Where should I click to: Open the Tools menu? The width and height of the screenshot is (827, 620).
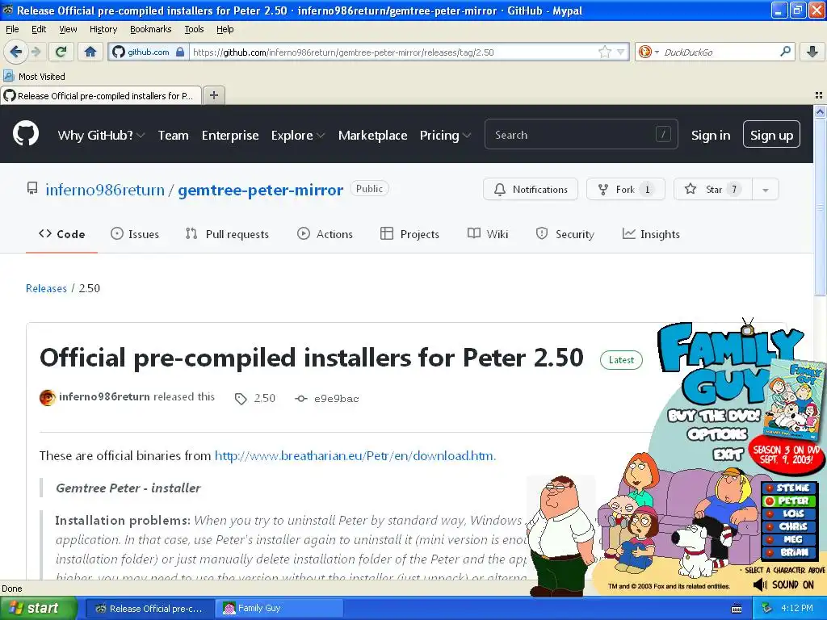point(194,29)
